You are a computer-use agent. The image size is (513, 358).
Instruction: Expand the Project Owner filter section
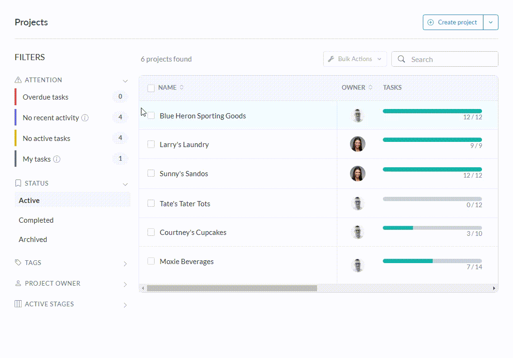tap(125, 284)
